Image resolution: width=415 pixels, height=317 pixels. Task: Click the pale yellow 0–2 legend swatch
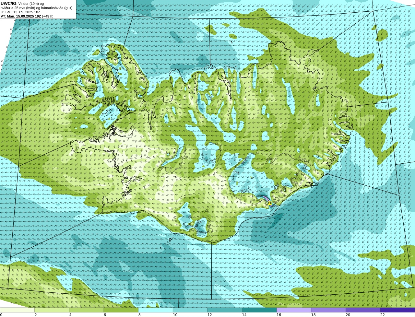[17, 310]
